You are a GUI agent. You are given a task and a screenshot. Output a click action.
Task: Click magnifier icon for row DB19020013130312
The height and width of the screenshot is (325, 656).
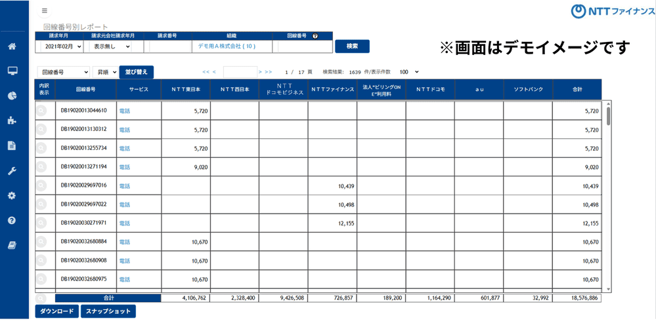41,130
